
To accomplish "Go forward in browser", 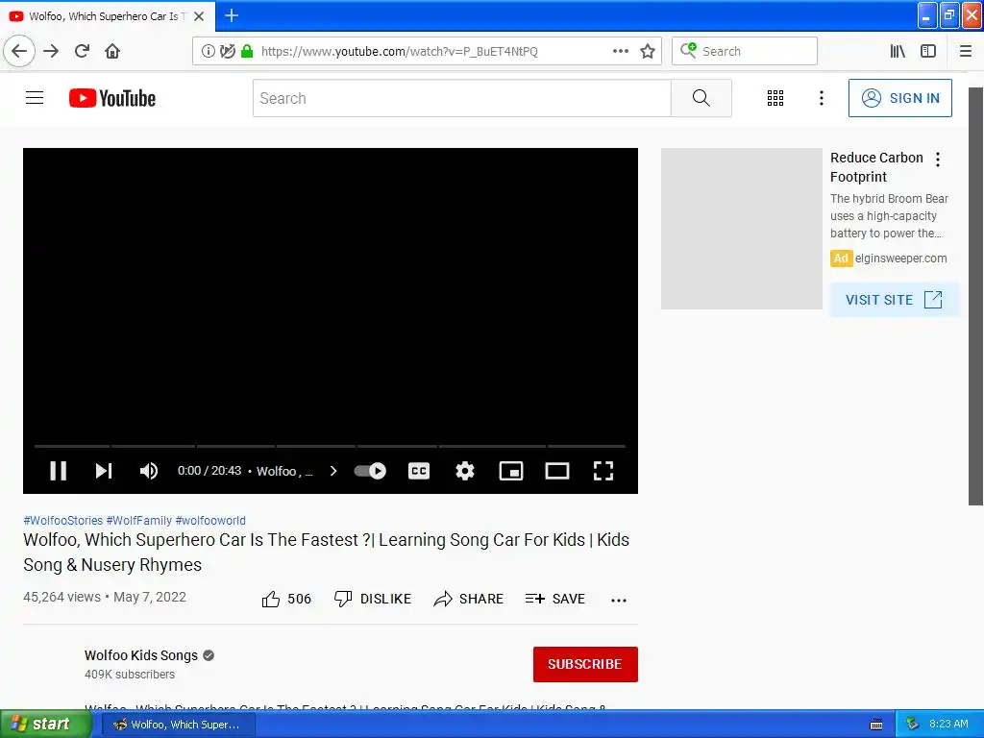I will 51,51.
